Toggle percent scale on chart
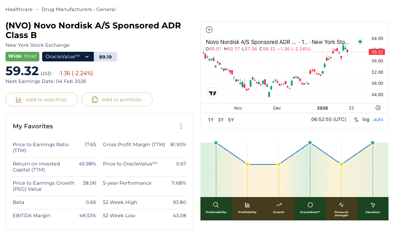 [x=356, y=120]
